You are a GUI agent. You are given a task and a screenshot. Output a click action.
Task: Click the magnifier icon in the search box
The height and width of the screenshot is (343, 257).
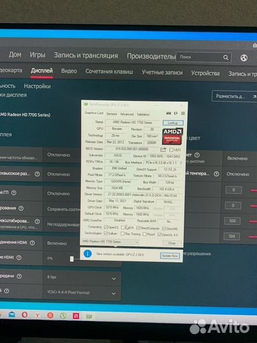coord(226,58)
